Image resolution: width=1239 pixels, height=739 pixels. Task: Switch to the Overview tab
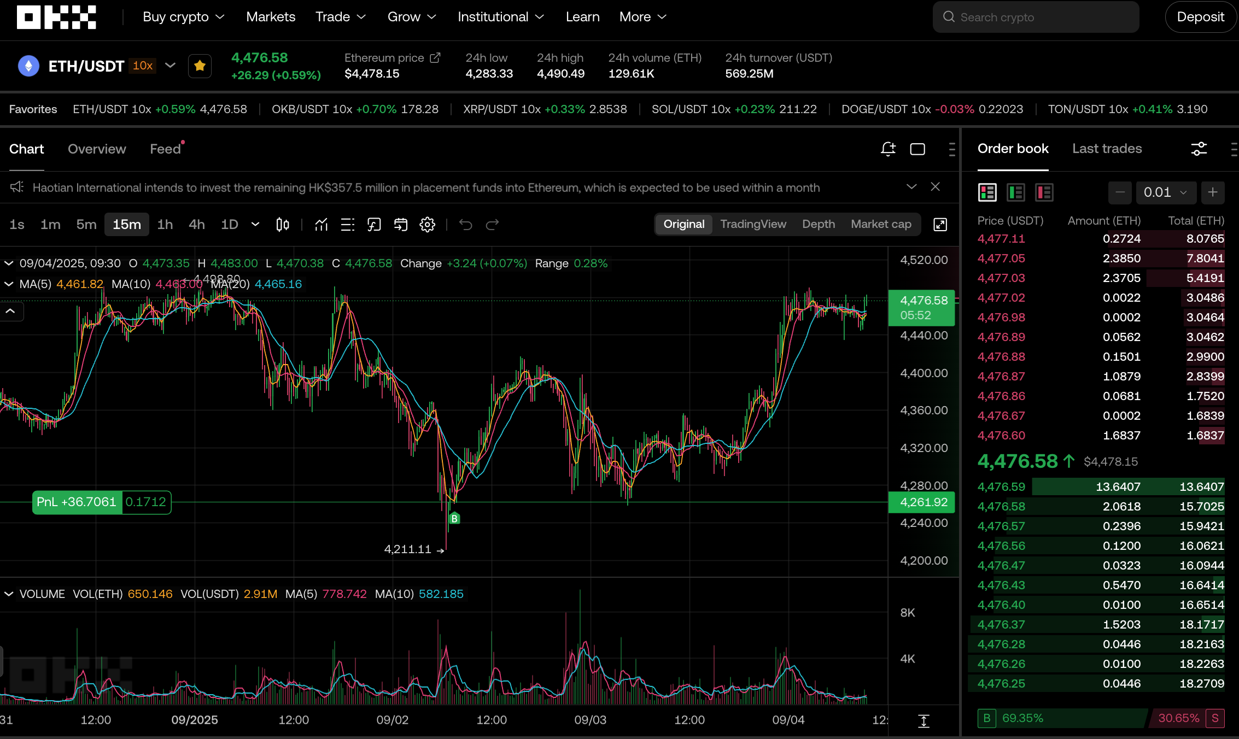[x=97, y=149]
